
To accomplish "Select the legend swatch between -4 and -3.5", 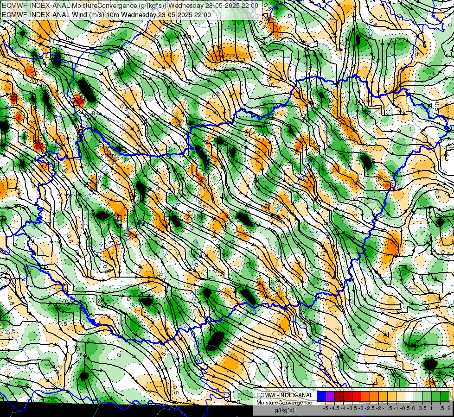I will coord(348,396).
